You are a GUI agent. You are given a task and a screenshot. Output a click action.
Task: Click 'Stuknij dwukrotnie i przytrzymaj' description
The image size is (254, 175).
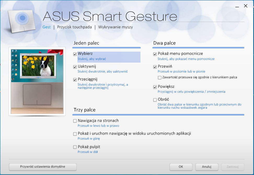[103, 86]
